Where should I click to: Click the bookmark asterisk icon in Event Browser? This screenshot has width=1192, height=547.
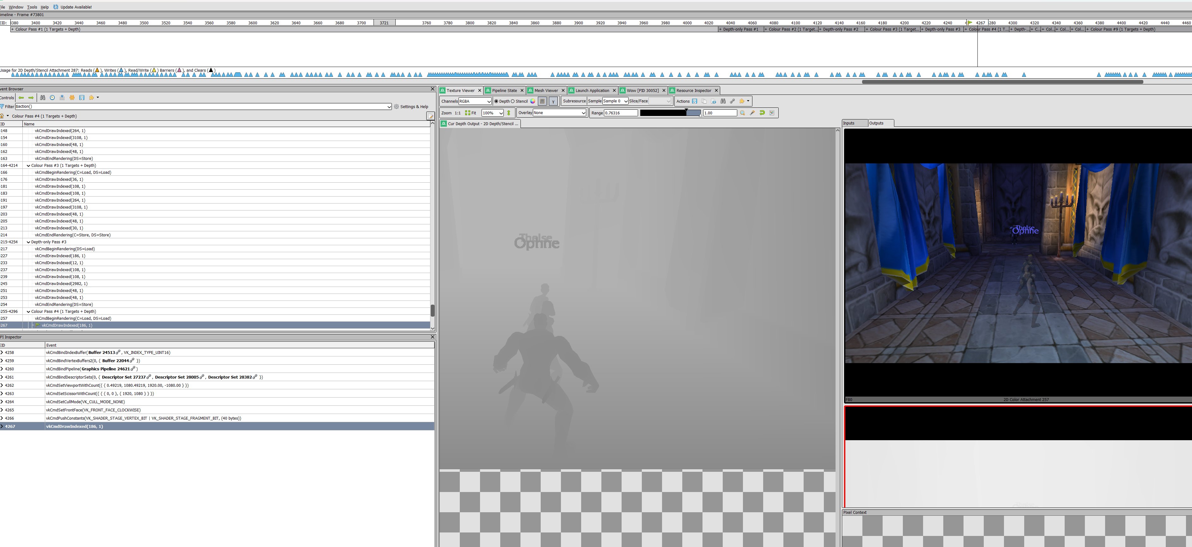coord(72,98)
